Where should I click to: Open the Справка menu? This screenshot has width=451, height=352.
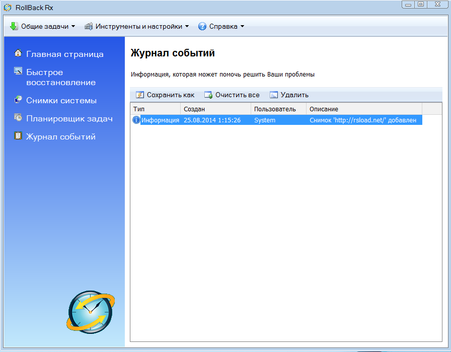(x=221, y=26)
